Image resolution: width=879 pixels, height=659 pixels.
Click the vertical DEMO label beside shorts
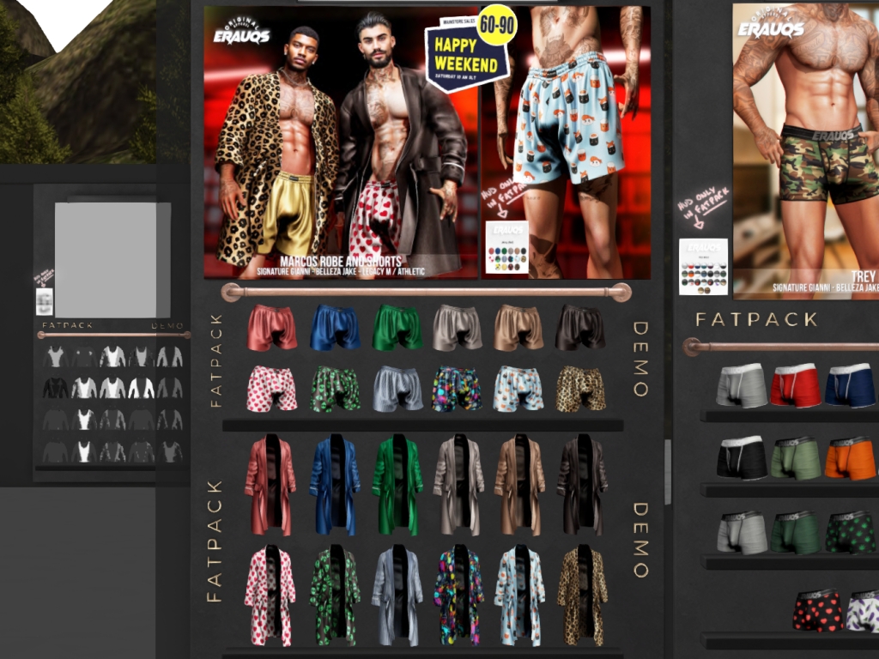coord(640,359)
